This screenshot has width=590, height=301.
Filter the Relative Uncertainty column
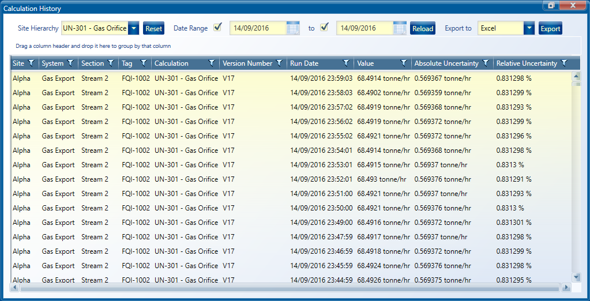point(563,63)
